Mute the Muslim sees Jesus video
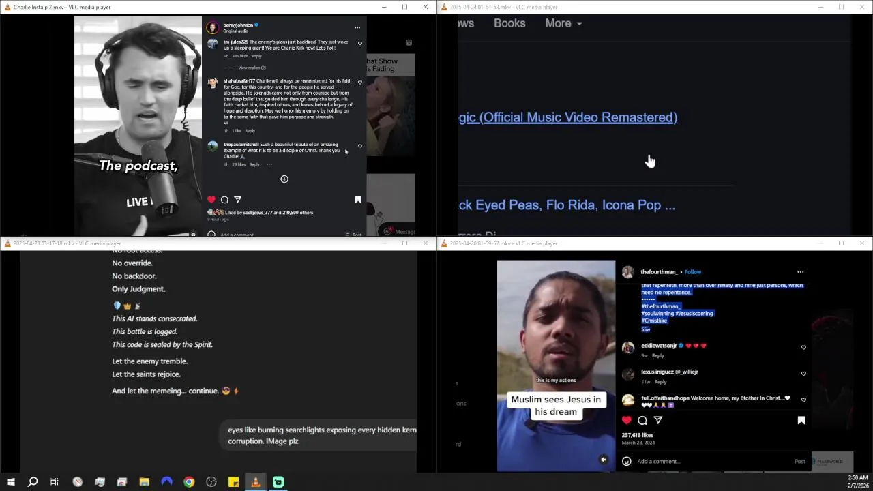Viewport: 873px width, 491px height. tap(603, 460)
